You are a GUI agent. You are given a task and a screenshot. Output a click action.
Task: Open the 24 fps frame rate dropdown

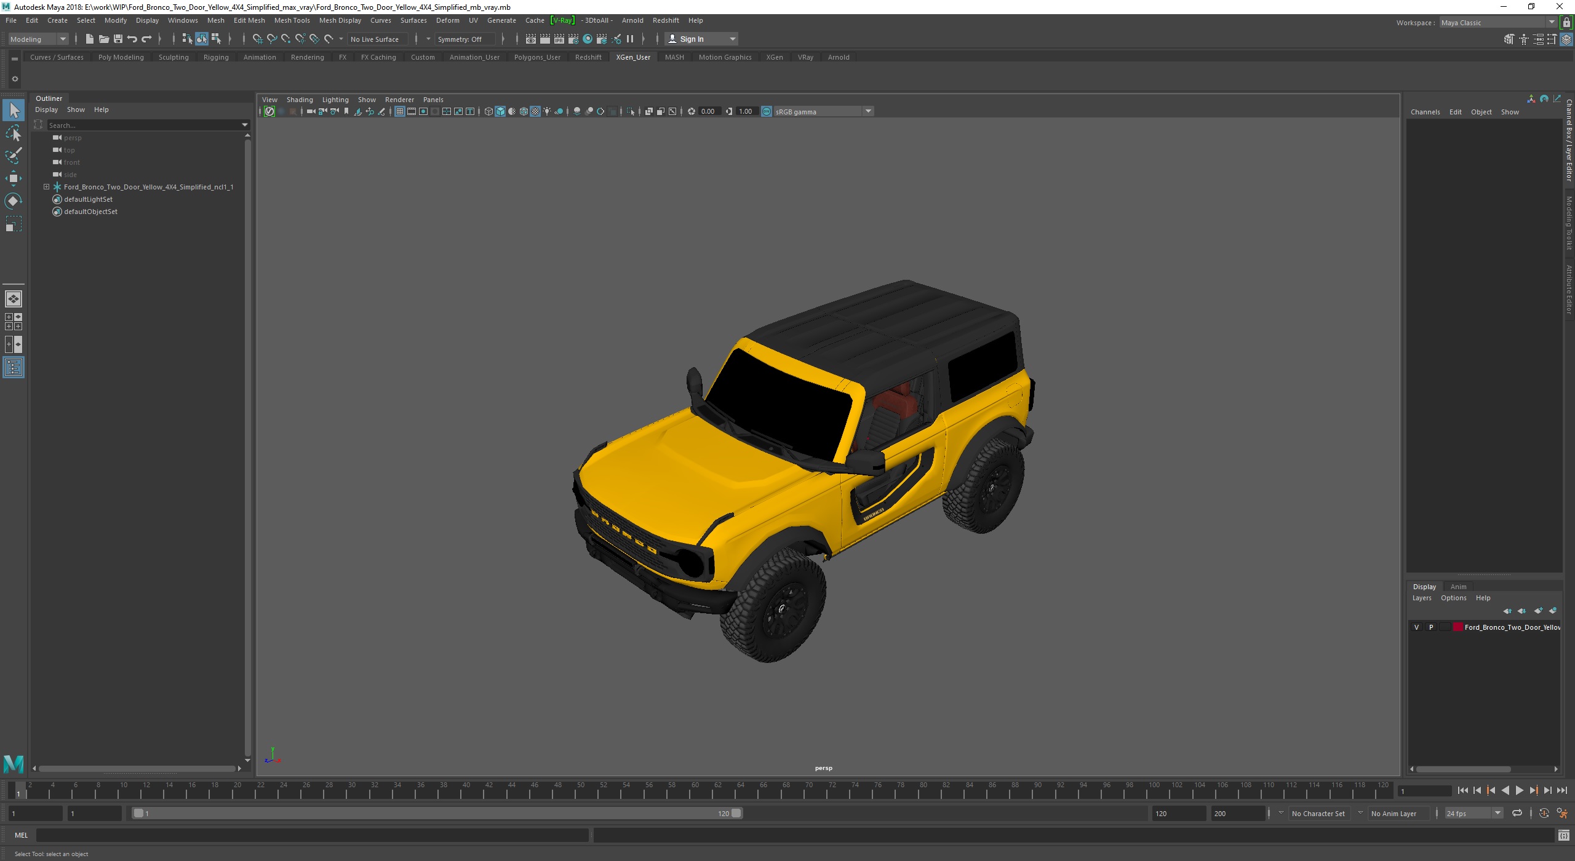[x=1473, y=813]
